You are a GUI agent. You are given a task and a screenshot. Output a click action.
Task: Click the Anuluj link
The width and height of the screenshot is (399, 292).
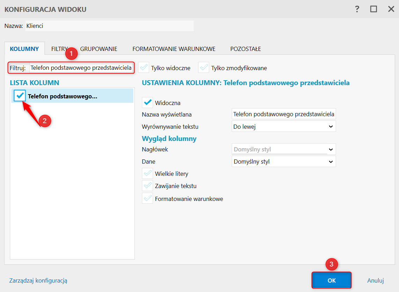pyautogui.click(x=375, y=280)
